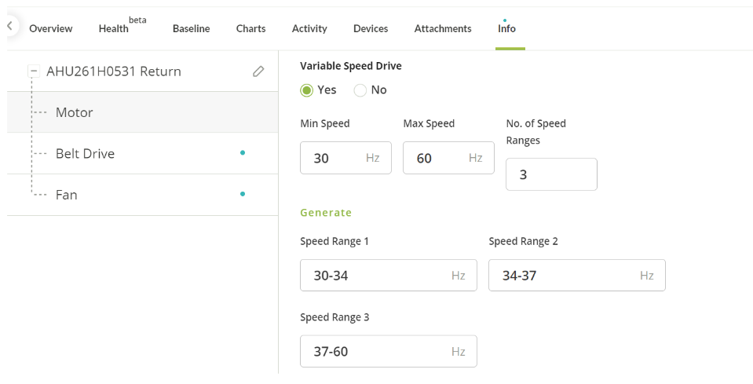Viewport: 753px width, 384px height.
Task: Select the Motor tree item
Action: tap(143, 112)
